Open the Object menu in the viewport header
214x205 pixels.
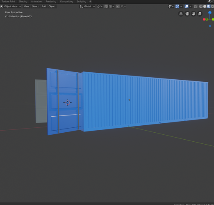tap(52, 7)
